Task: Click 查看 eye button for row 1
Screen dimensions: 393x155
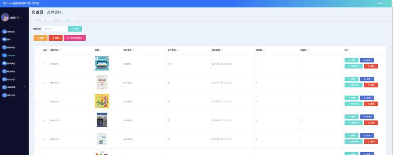Action: [x=352, y=60]
